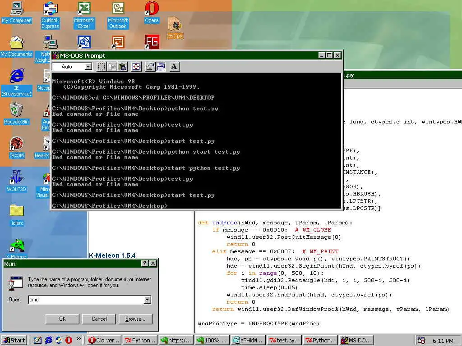The image size is (462, 346).
Task: Select the Microsoft Excel desktop shortcut
Action: [x=84, y=15]
